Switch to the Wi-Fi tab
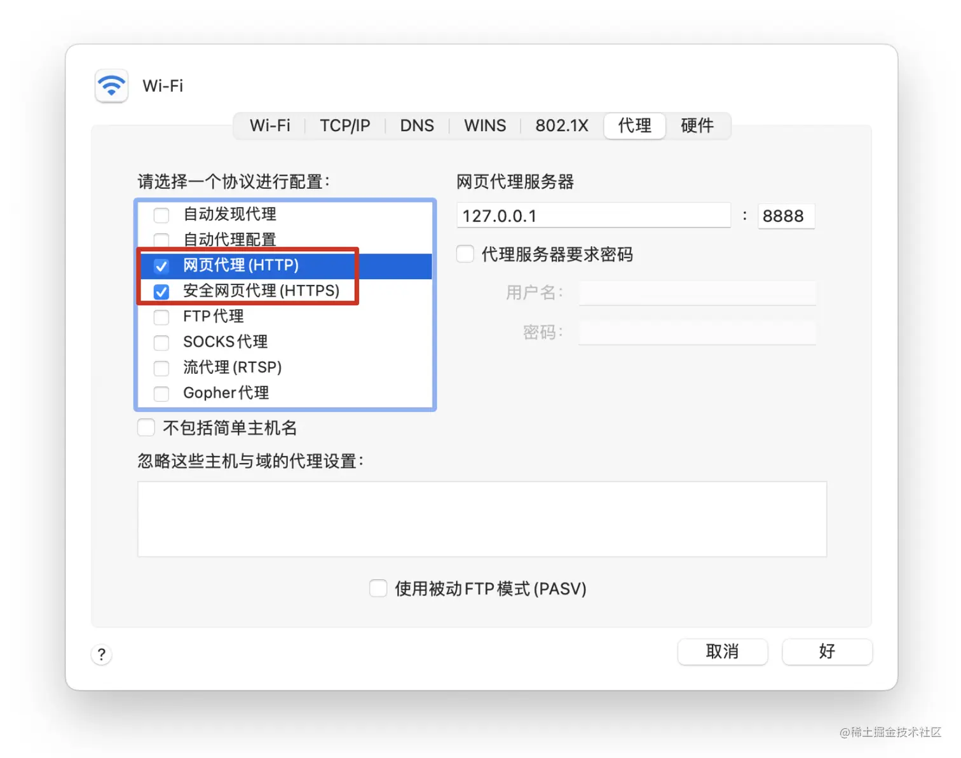This screenshot has height=758, width=961. (270, 125)
